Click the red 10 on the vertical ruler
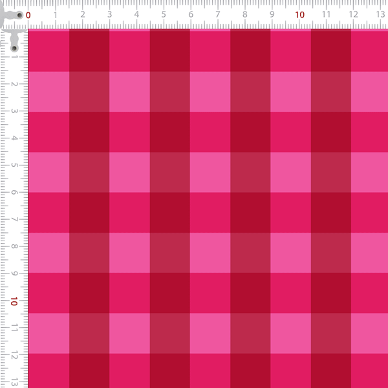Viewport: 388px width, 388px height. point(14,301)
